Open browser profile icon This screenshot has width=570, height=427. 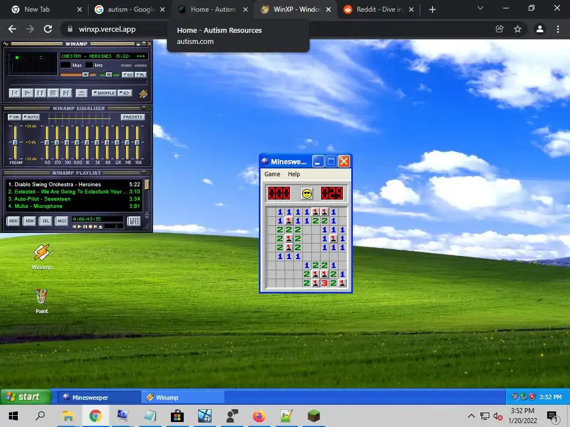[540, 29]
